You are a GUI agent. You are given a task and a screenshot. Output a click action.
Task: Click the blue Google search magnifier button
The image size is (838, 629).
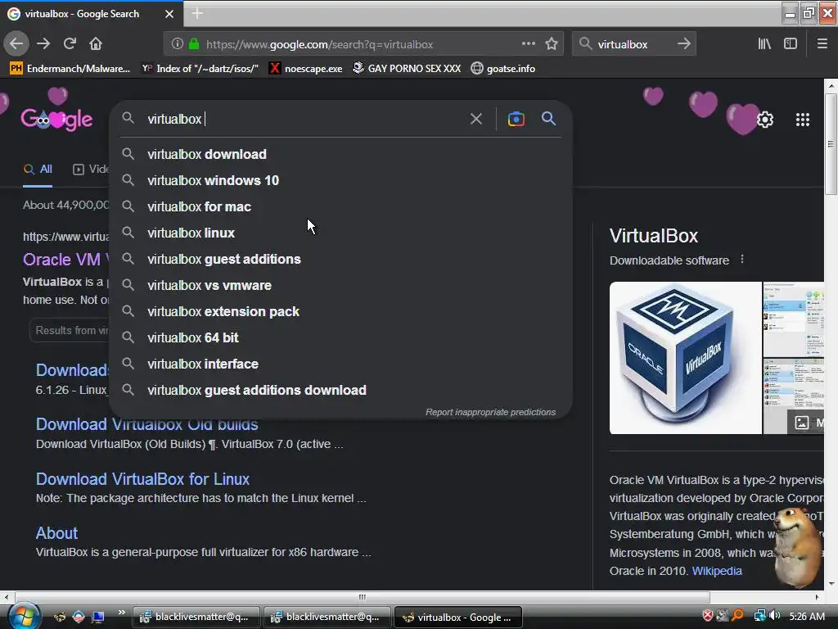pyautogui.click(x=548, y=119)
